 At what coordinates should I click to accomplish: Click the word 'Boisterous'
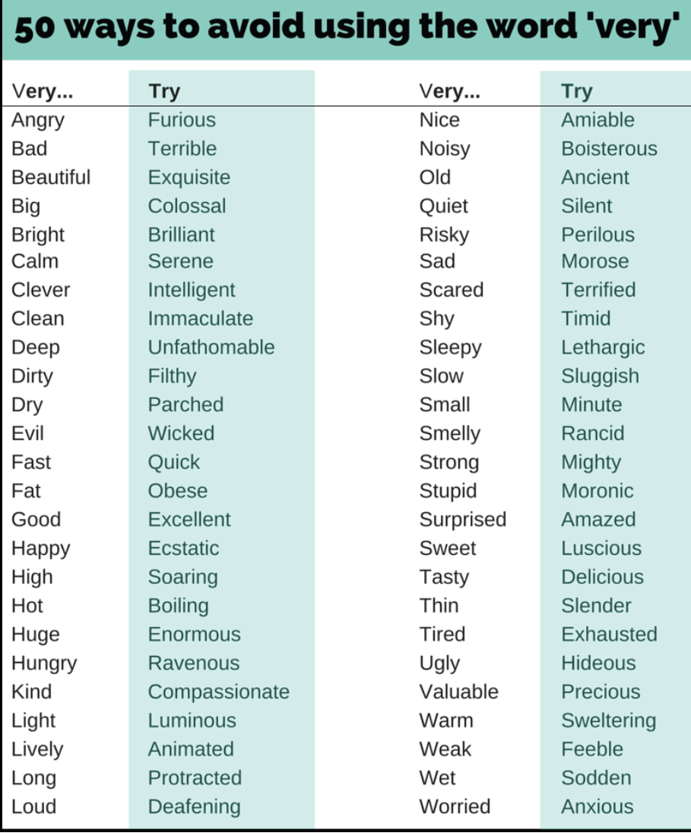pyautogui.click(x=609, y=149)
